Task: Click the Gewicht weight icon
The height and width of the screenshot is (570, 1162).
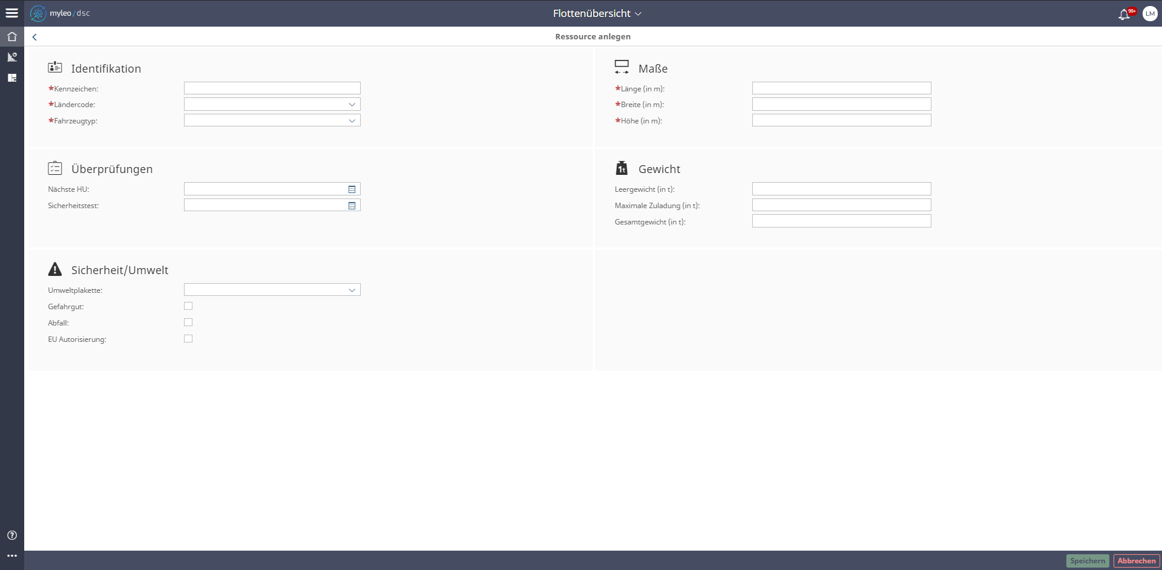Action: 622,168
